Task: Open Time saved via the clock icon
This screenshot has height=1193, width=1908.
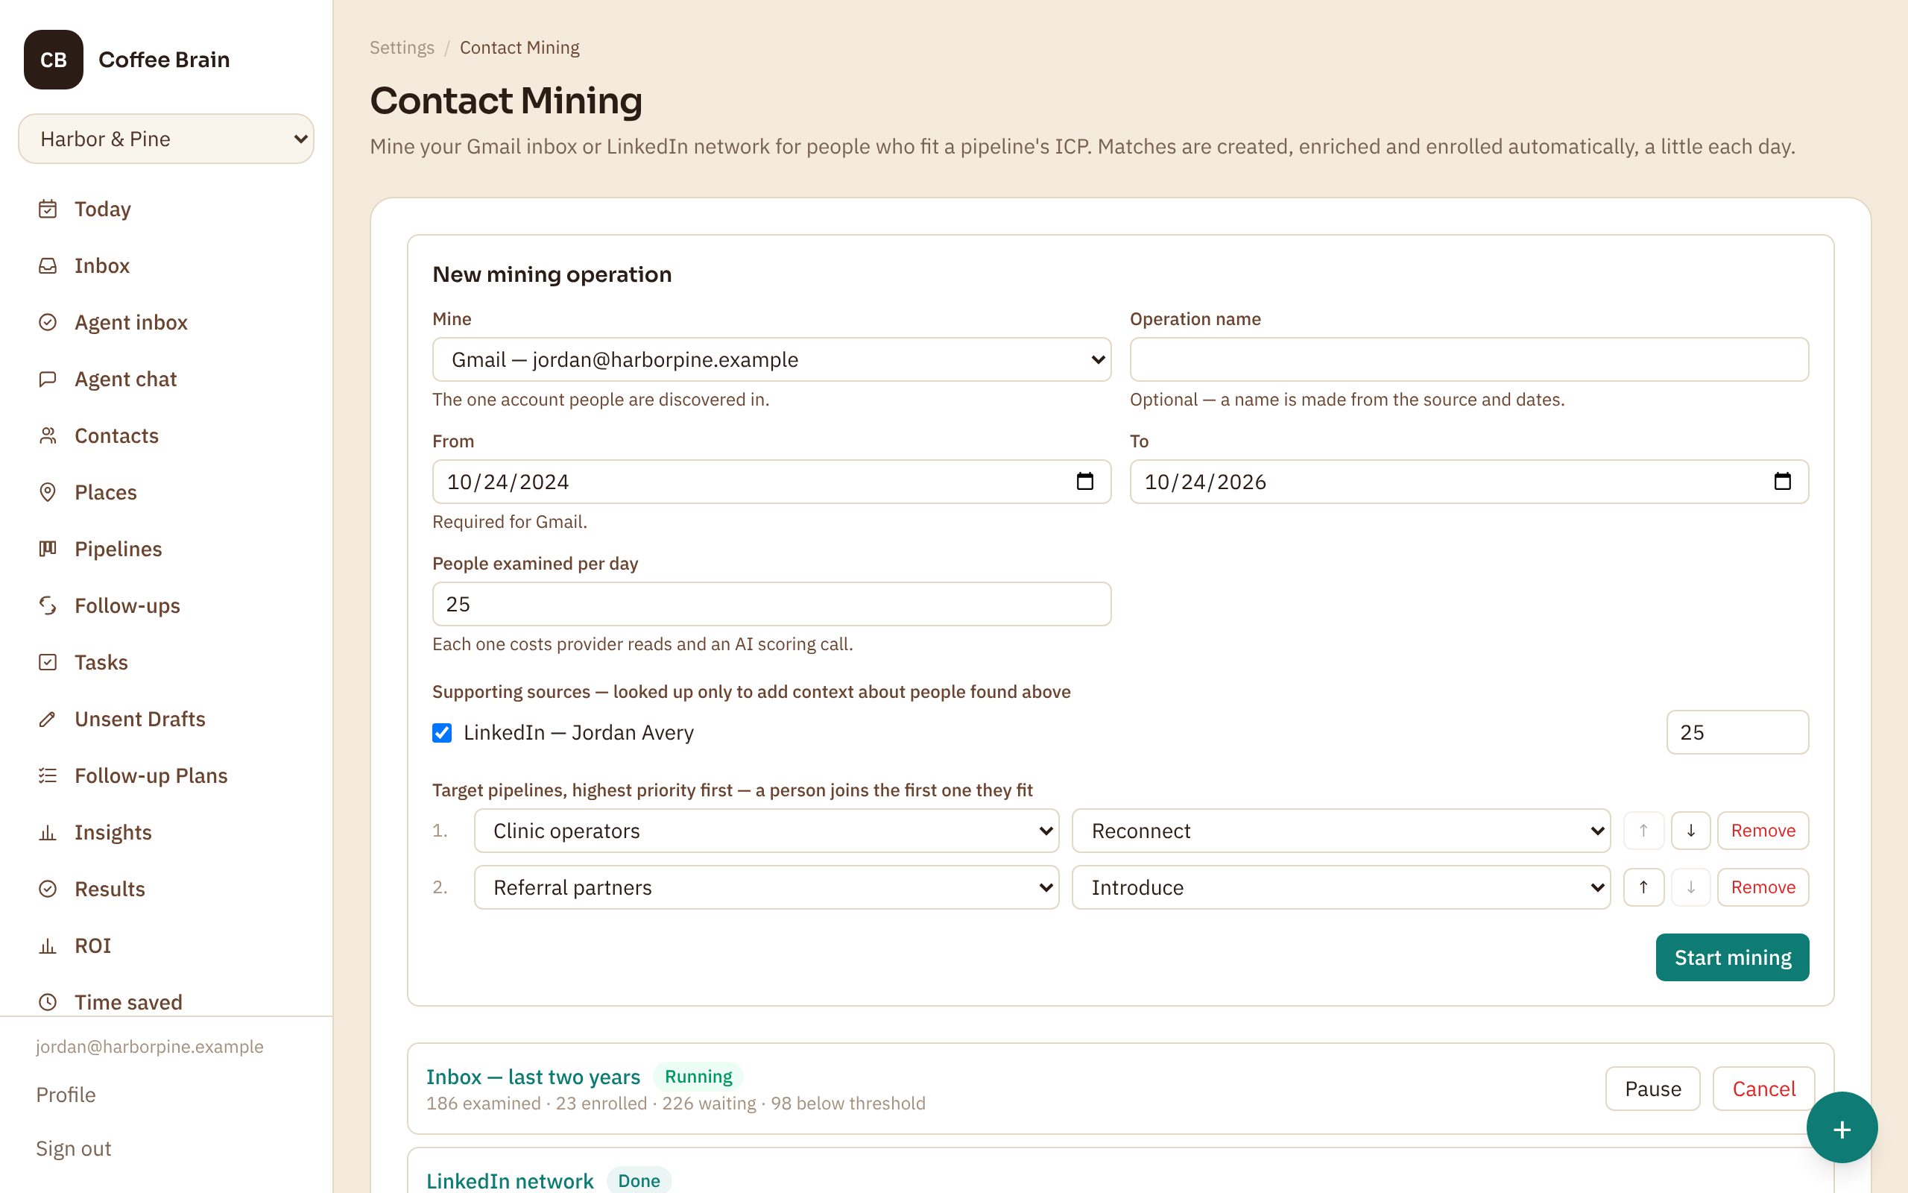Action: point(47,1002)
